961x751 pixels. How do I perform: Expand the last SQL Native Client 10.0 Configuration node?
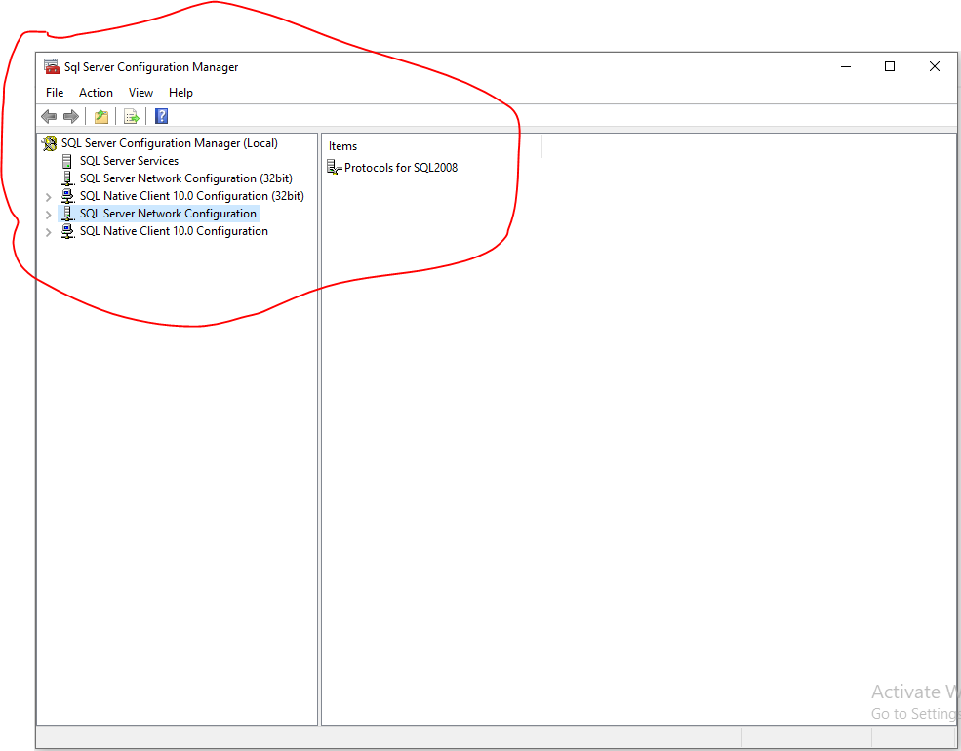click(x=49, y=232)
